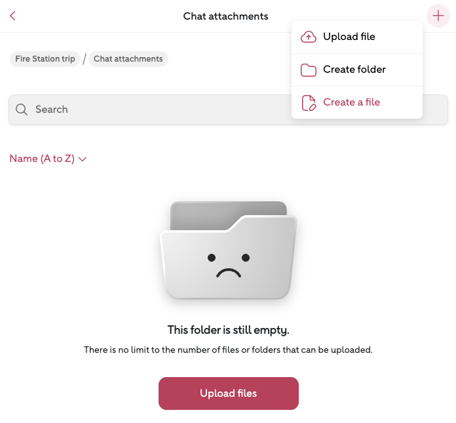This screenshot has height=423, width=456.
Task: Click the 'This folder is still empty.' heading
Action: pos(228,330)
